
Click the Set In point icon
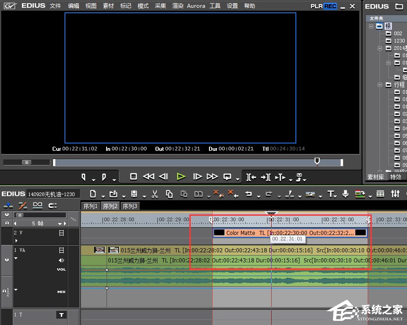tap(84, 176)
